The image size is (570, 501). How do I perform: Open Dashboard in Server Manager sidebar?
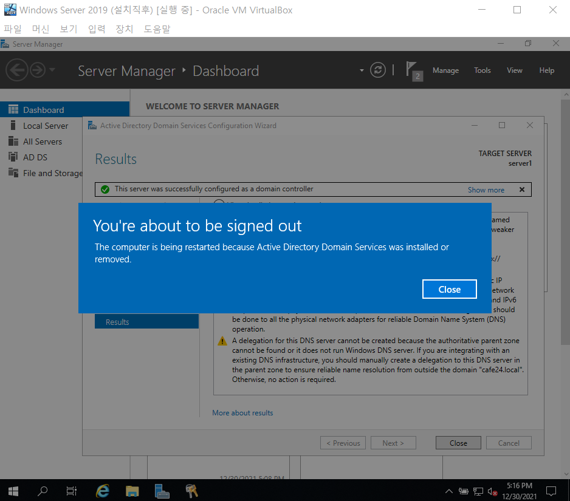pos(64,110)
